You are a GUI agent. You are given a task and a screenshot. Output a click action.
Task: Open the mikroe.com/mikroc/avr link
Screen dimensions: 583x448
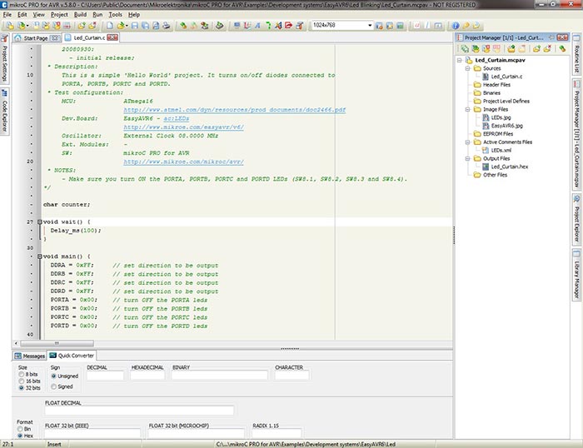point(184,162)
